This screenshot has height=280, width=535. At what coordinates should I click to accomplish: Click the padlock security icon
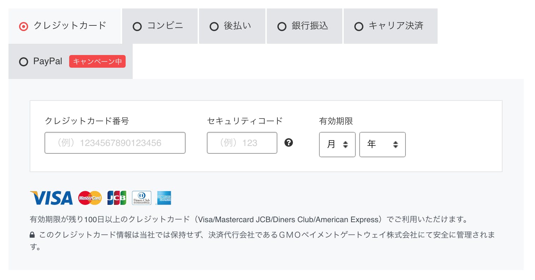[x=32, y=235]
